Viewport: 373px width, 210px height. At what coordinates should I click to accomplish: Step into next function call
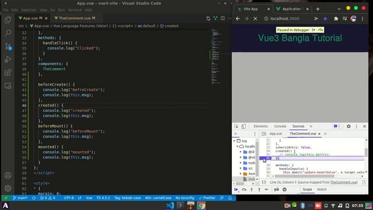[x=251, y=190]
